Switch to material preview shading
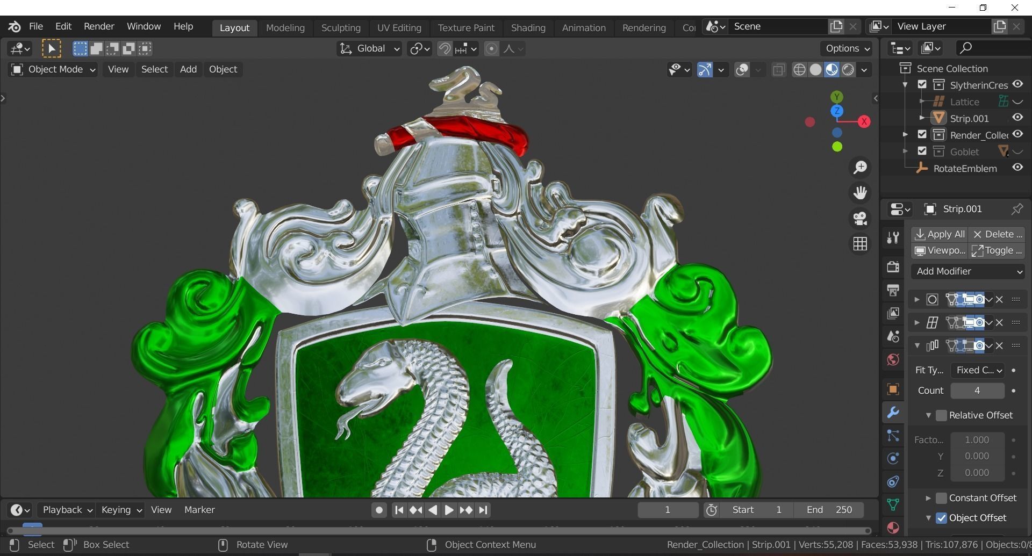This screenshot has width=1032, height=556. coord(832,70)
